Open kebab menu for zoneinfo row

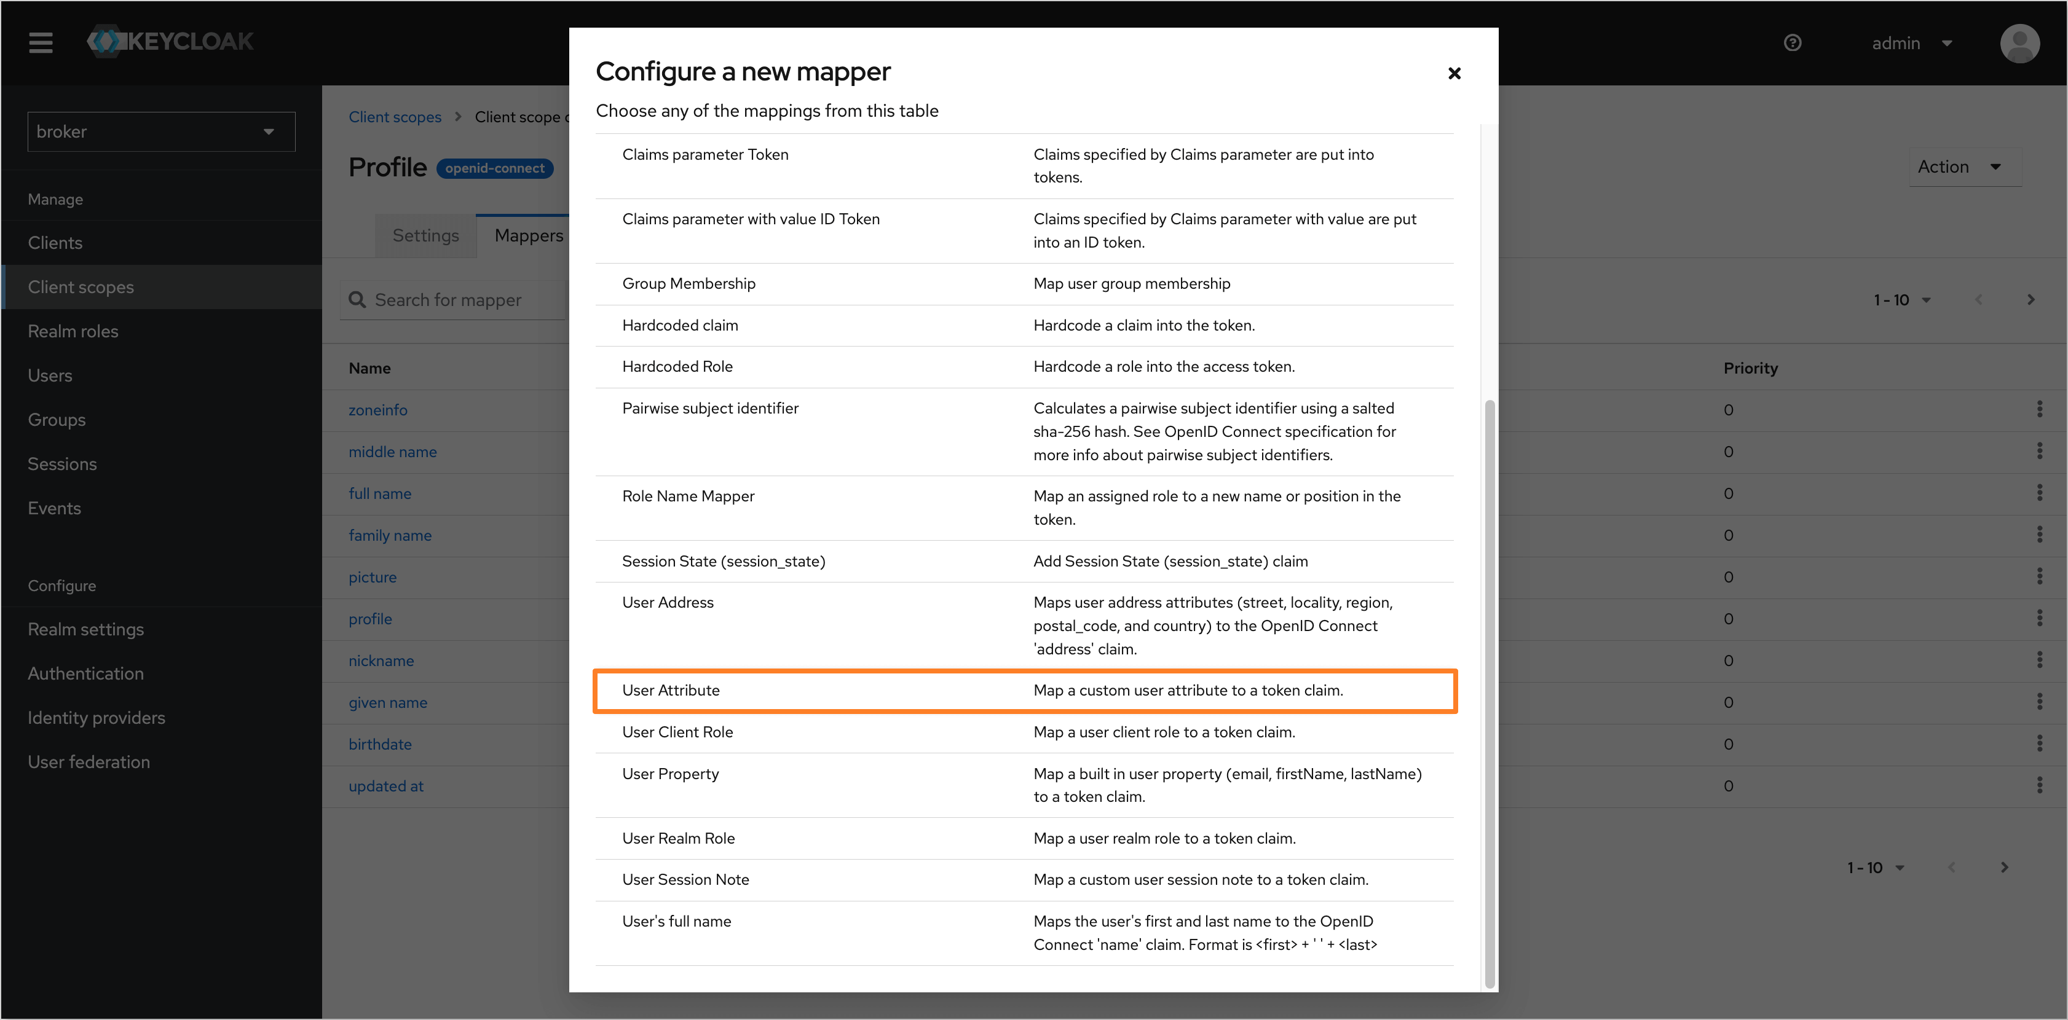tap(2039, 409)
